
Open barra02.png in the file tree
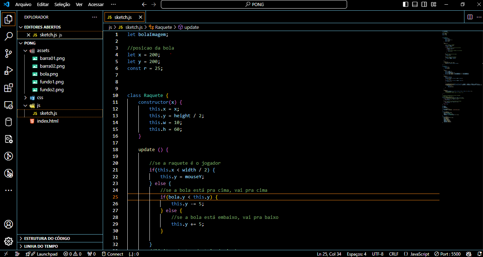[60, 66]
